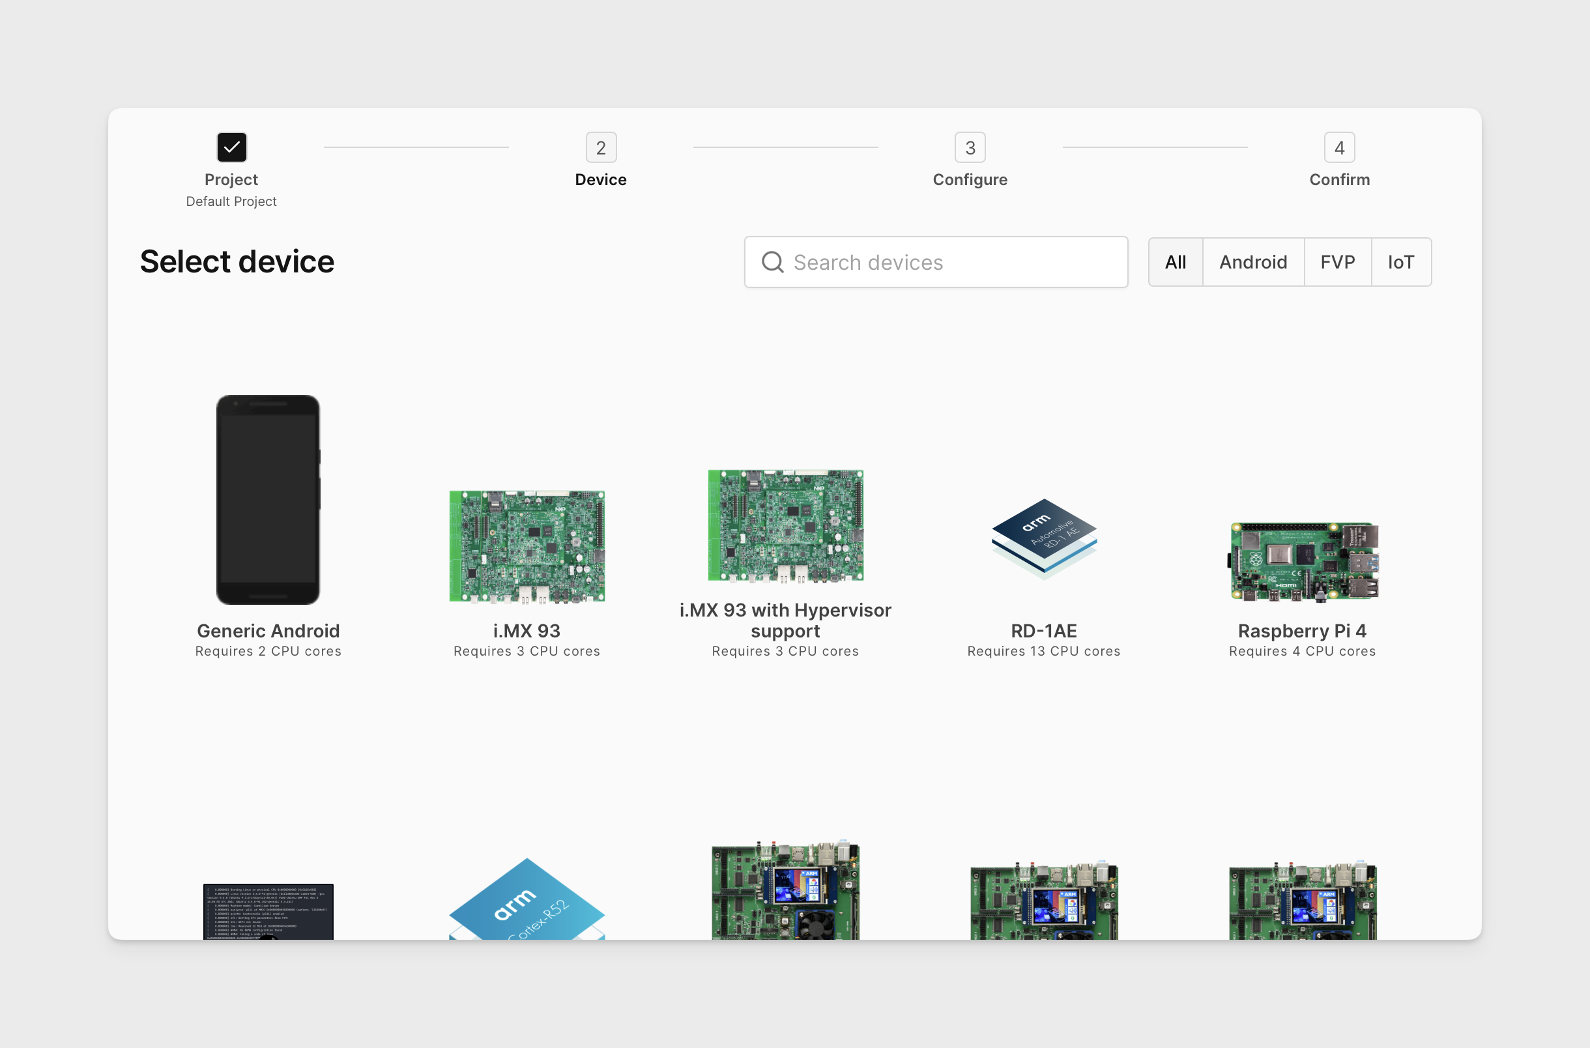Screen dimensions: 1590x1048
Task: Filter devices by IoT
Action: [1401, 262]
